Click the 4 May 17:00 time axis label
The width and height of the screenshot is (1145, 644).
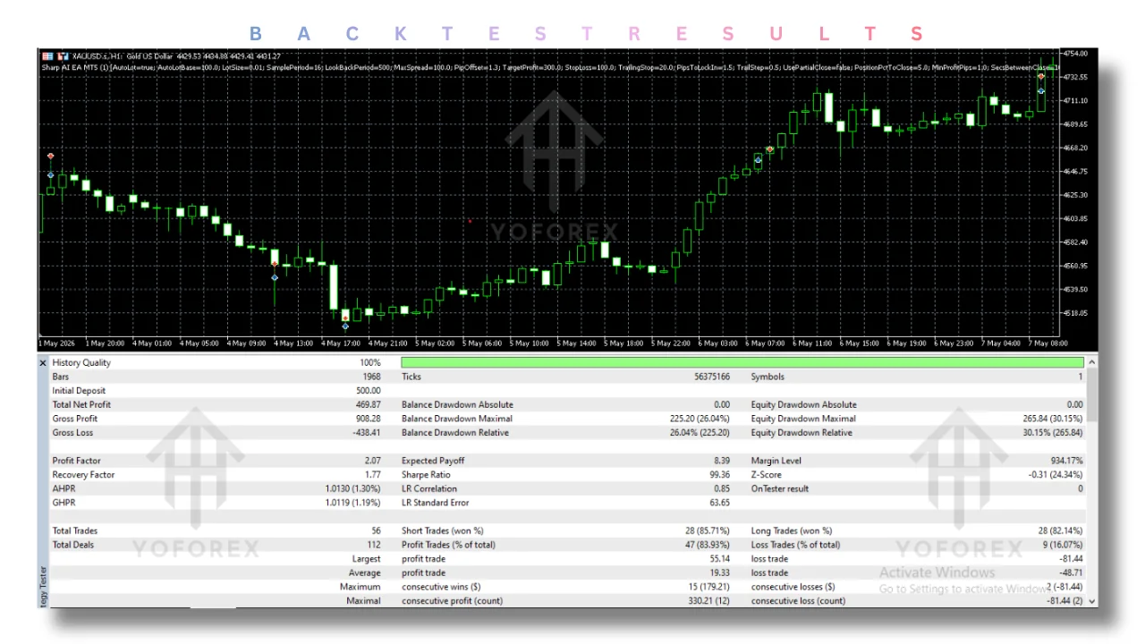tap(340, 343)
